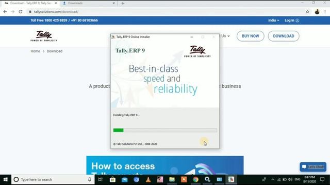Open Microsoft Store from the taskbar
The height and width of the screenshot is (185, 330).
click(x=112, y=179)
